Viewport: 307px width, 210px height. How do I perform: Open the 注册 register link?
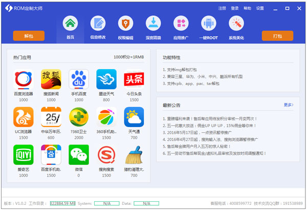222,8
